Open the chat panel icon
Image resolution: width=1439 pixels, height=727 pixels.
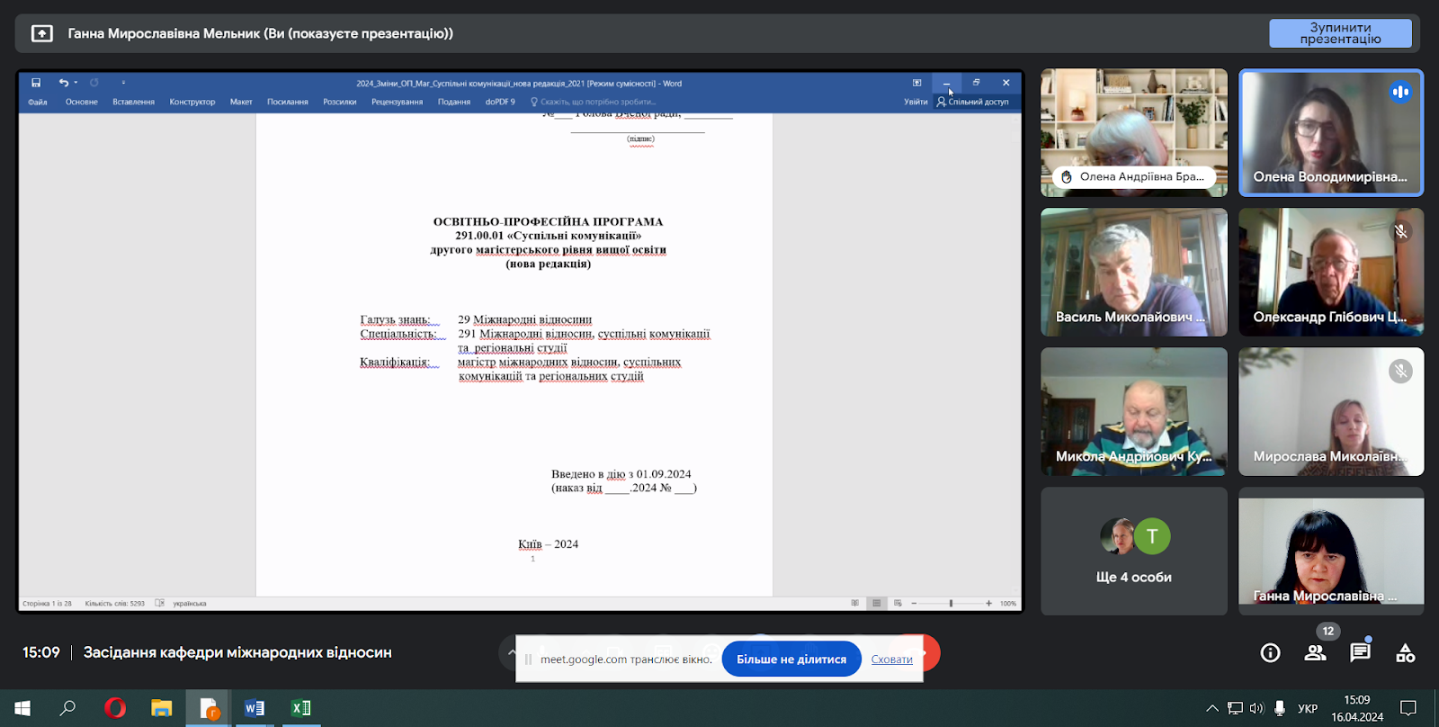[1360, 653]
